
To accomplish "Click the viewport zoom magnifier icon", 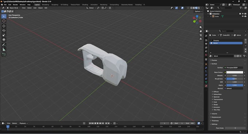I will coord(201,27).
